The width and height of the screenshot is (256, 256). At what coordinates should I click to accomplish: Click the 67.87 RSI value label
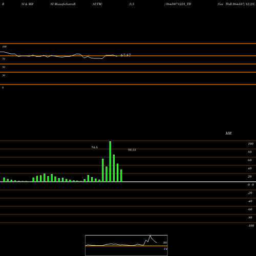[126, 55]
